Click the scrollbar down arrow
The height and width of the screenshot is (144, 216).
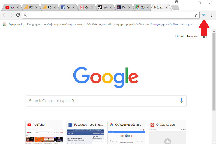[214, 143]
